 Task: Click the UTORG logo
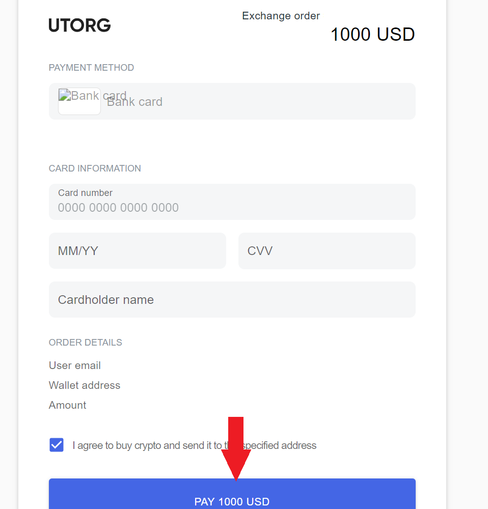point(79,25)
